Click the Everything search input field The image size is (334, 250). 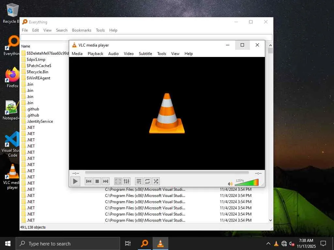(146, 37)
